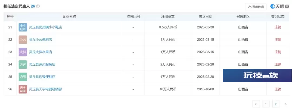
Task: Click the 天眼查 logo
Action: click(280, 6)
